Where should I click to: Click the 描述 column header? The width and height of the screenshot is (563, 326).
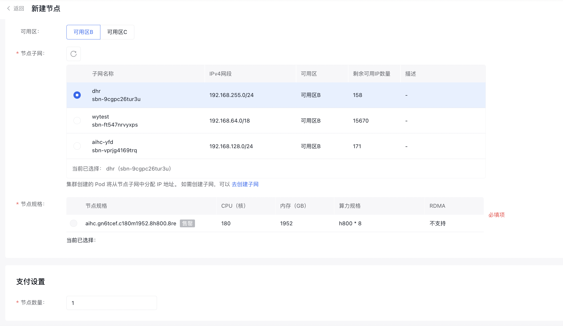point(411,74)
